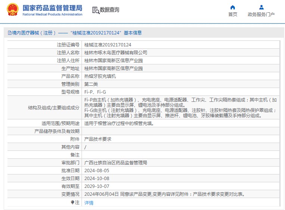The width and height of the screenshot is (285, 210).
Task: Click the expiry date 2029-10-07
Action: click(97, 186)
